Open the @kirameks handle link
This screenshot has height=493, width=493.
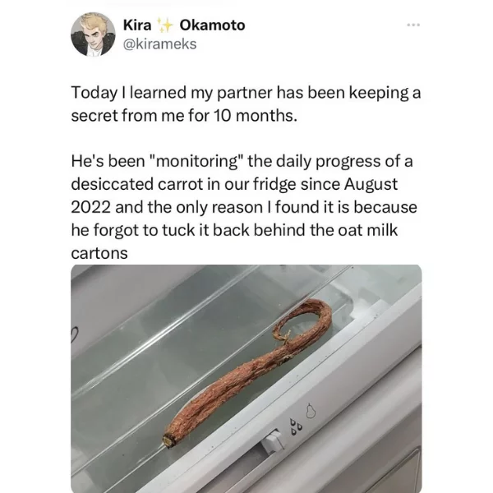pos(159,44)
